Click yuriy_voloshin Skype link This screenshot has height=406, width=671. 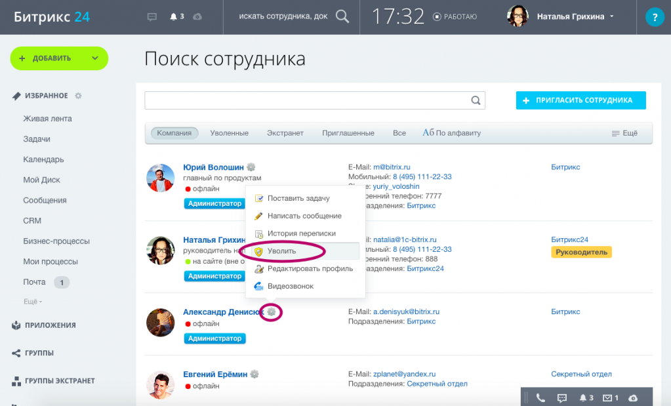point(396,186)
